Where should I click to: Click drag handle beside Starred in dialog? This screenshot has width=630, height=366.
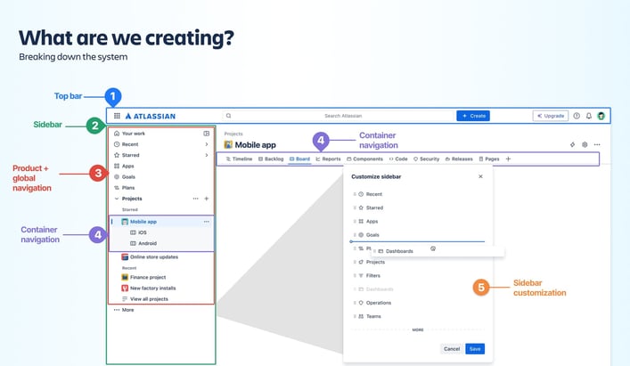pyautogui.click(x=355, y=207)
